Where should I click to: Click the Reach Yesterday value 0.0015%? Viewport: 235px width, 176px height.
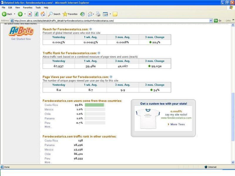click(58, 42)
